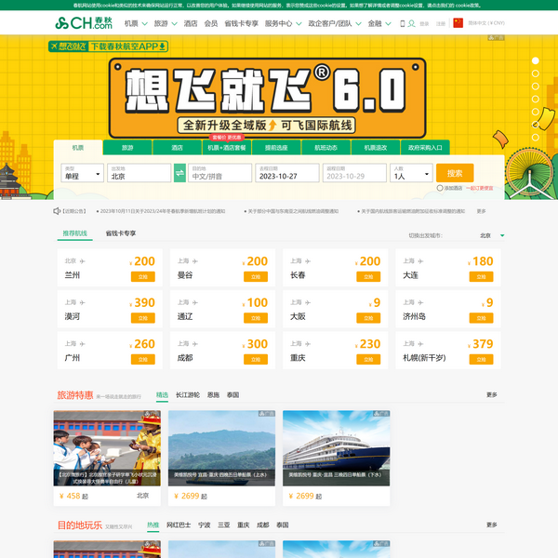This screenshot has height=558, width=558.
Task: Book the 大连 flight for 180 yuan
Action: click(x=482, y=277)
